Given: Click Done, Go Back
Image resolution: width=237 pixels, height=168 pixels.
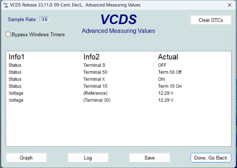Looking at the screenshot, I should (211, 158).
